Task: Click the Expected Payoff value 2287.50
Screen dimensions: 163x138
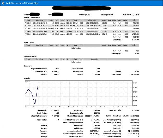Action: click(97, 113)
